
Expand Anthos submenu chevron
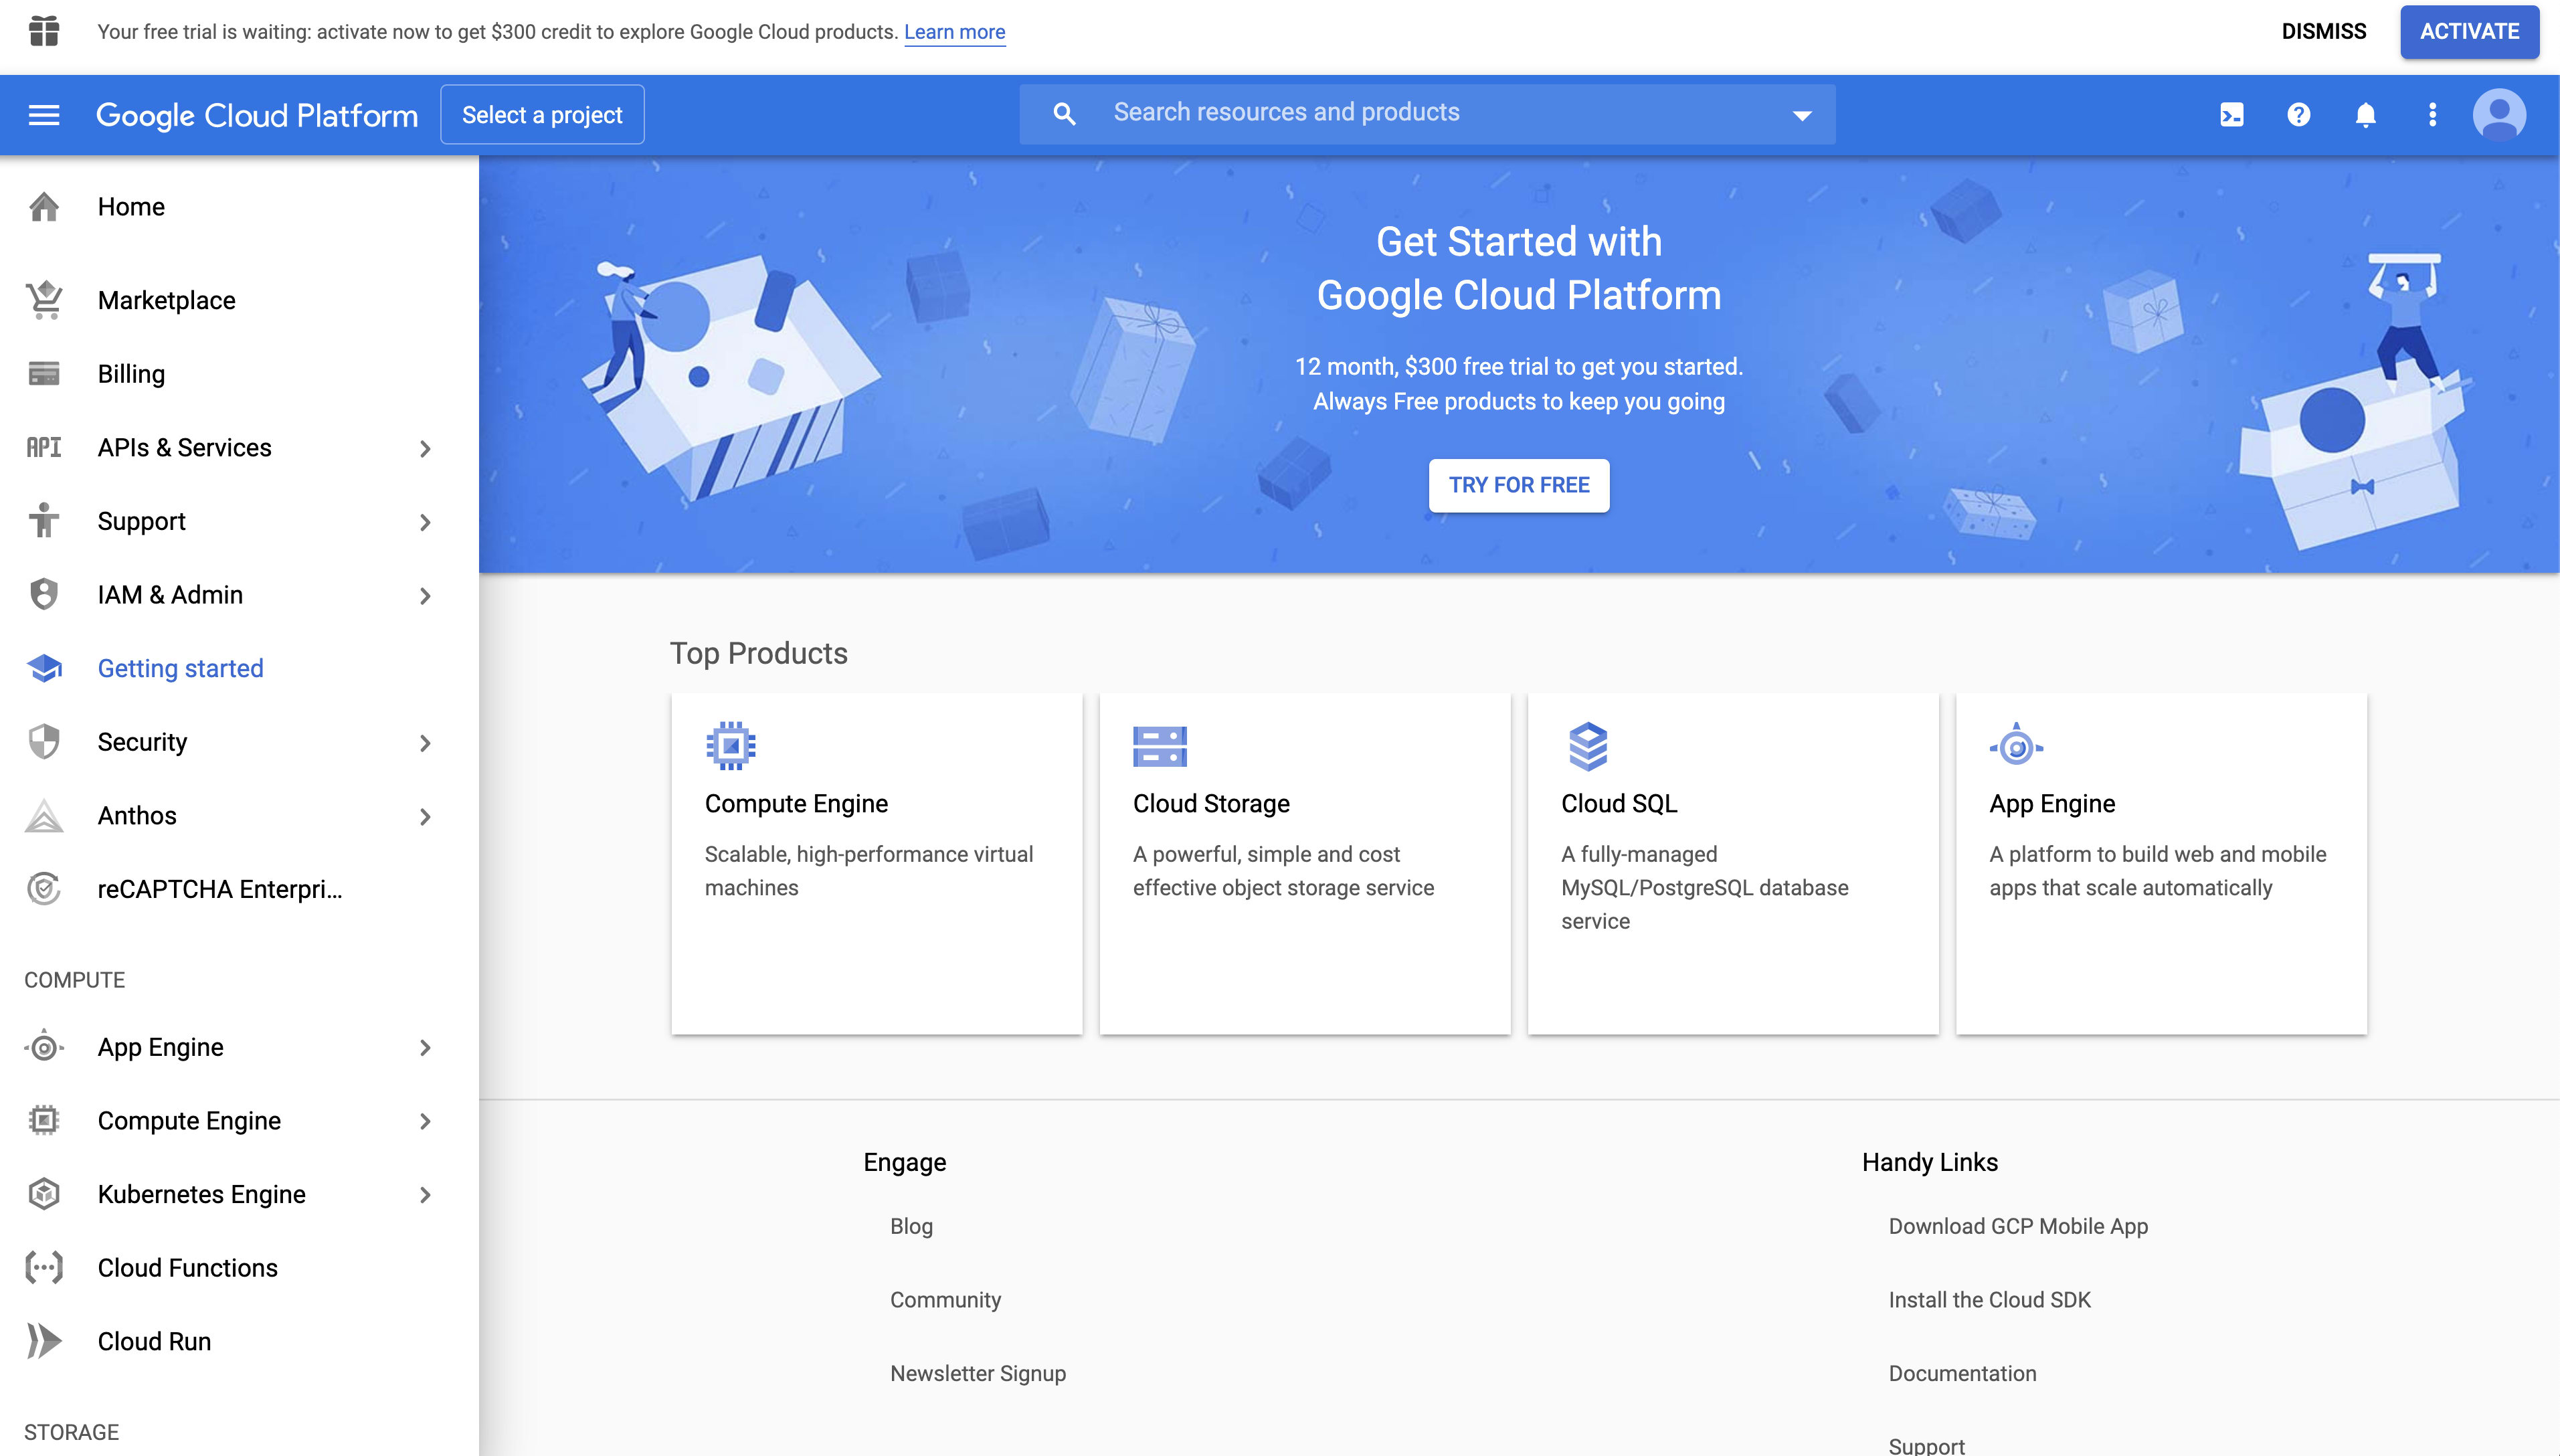[425, 817]
